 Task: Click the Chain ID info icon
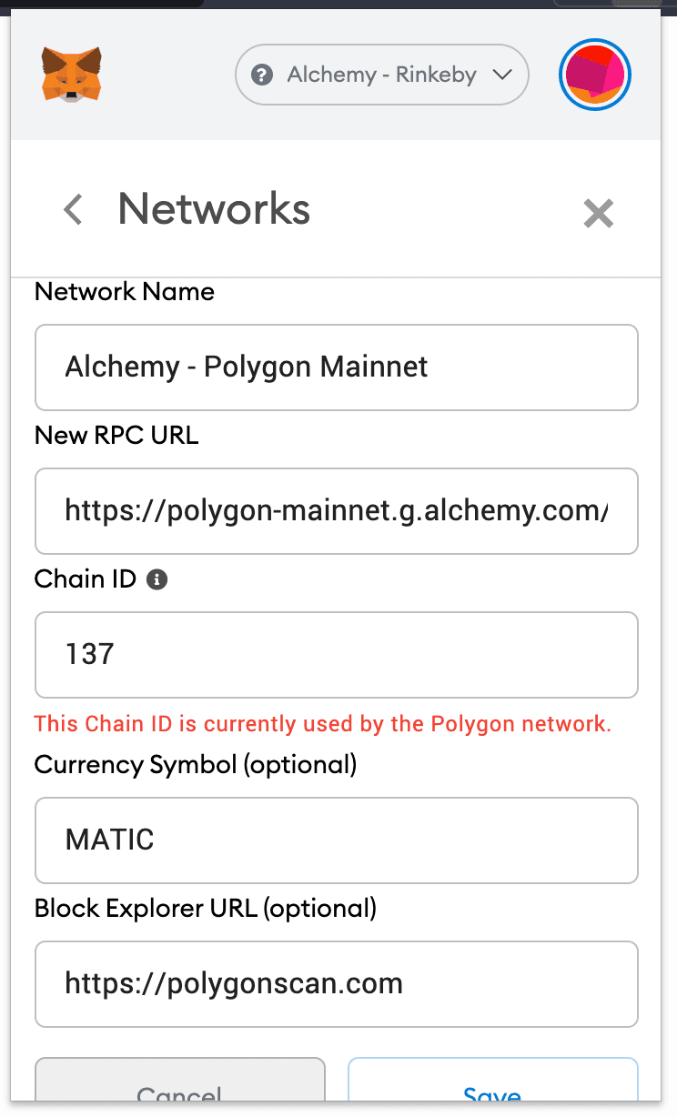click(157, 579)
